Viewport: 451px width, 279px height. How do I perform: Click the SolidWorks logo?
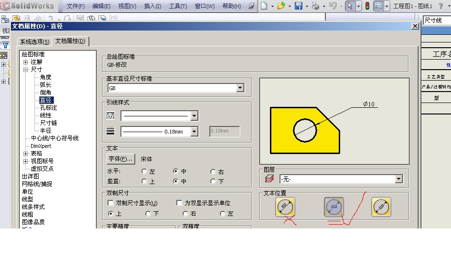[28, 6]
